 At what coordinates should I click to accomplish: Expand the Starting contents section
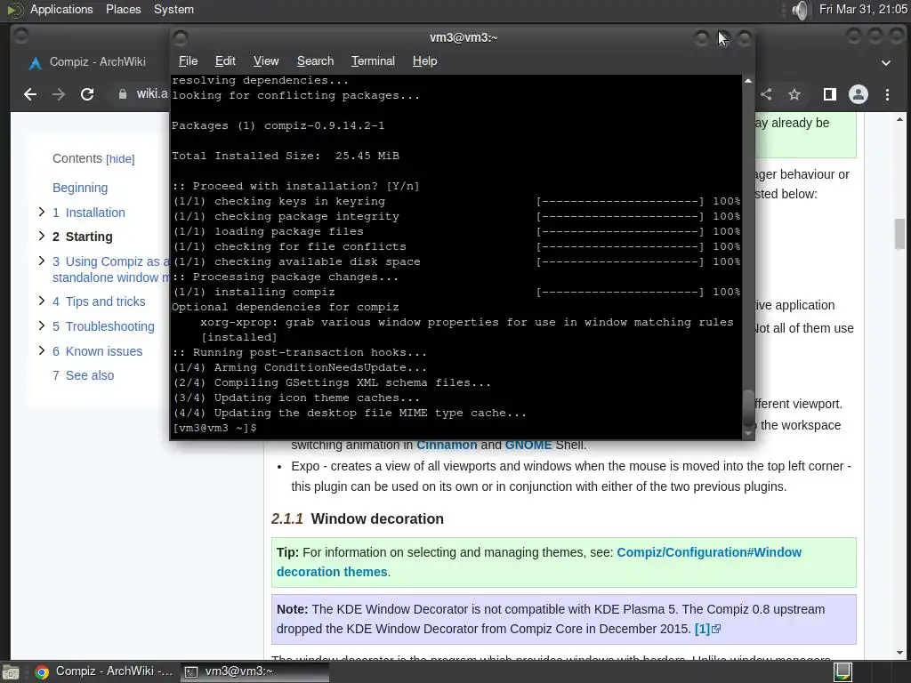pos(41,236)
